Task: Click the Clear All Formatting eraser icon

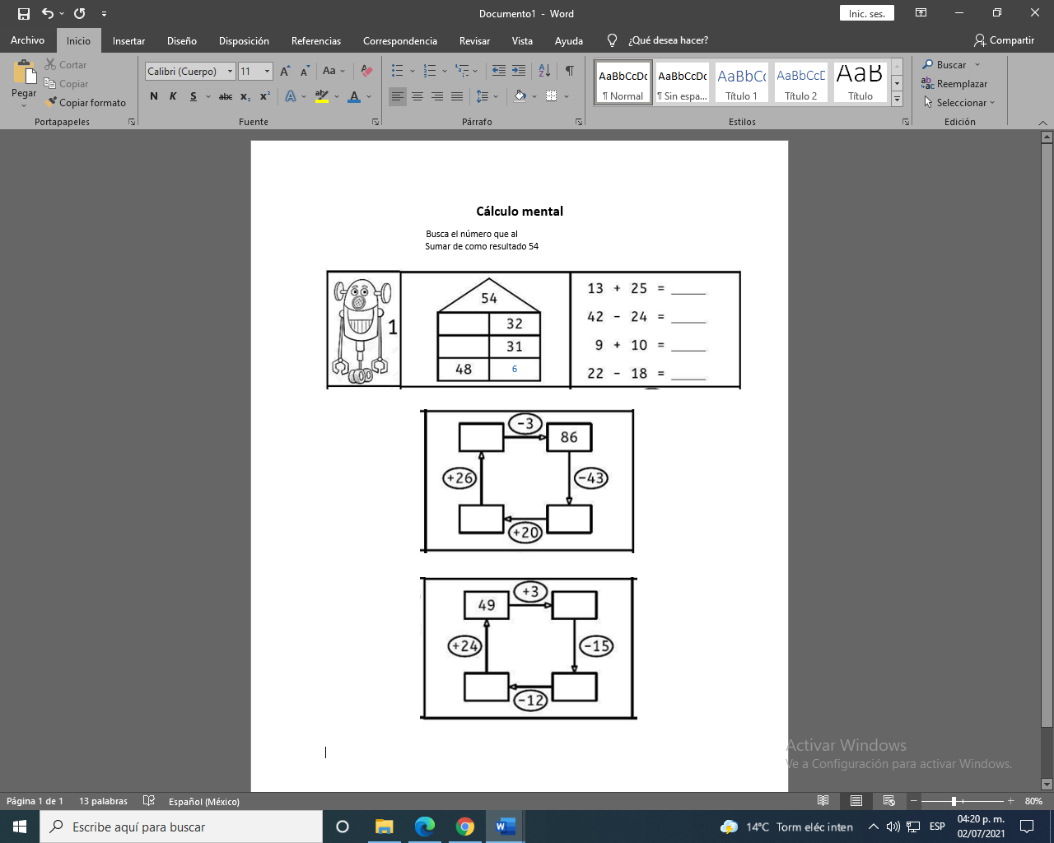Action: tap(367, 71)
